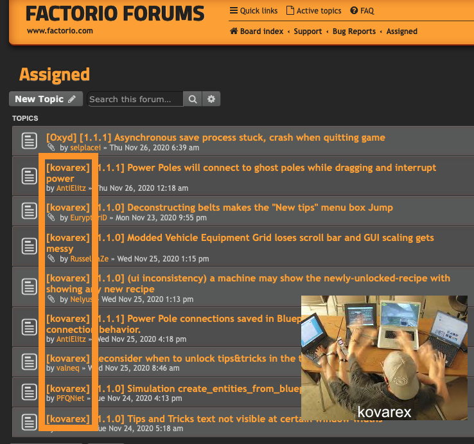Click the magnifier search button
474x444 pixels.
tap(193, 99)
